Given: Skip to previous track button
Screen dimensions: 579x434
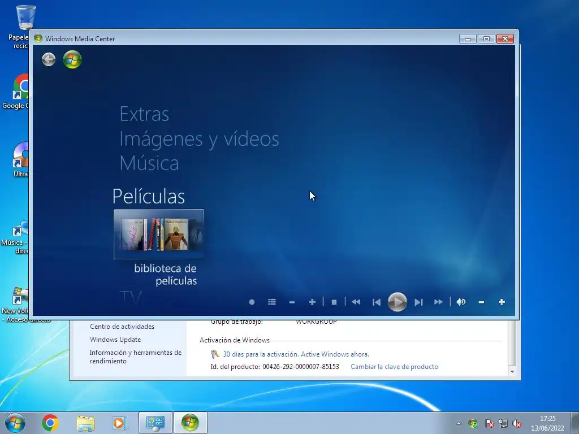Looking at the screenshot, I should 376,302.
